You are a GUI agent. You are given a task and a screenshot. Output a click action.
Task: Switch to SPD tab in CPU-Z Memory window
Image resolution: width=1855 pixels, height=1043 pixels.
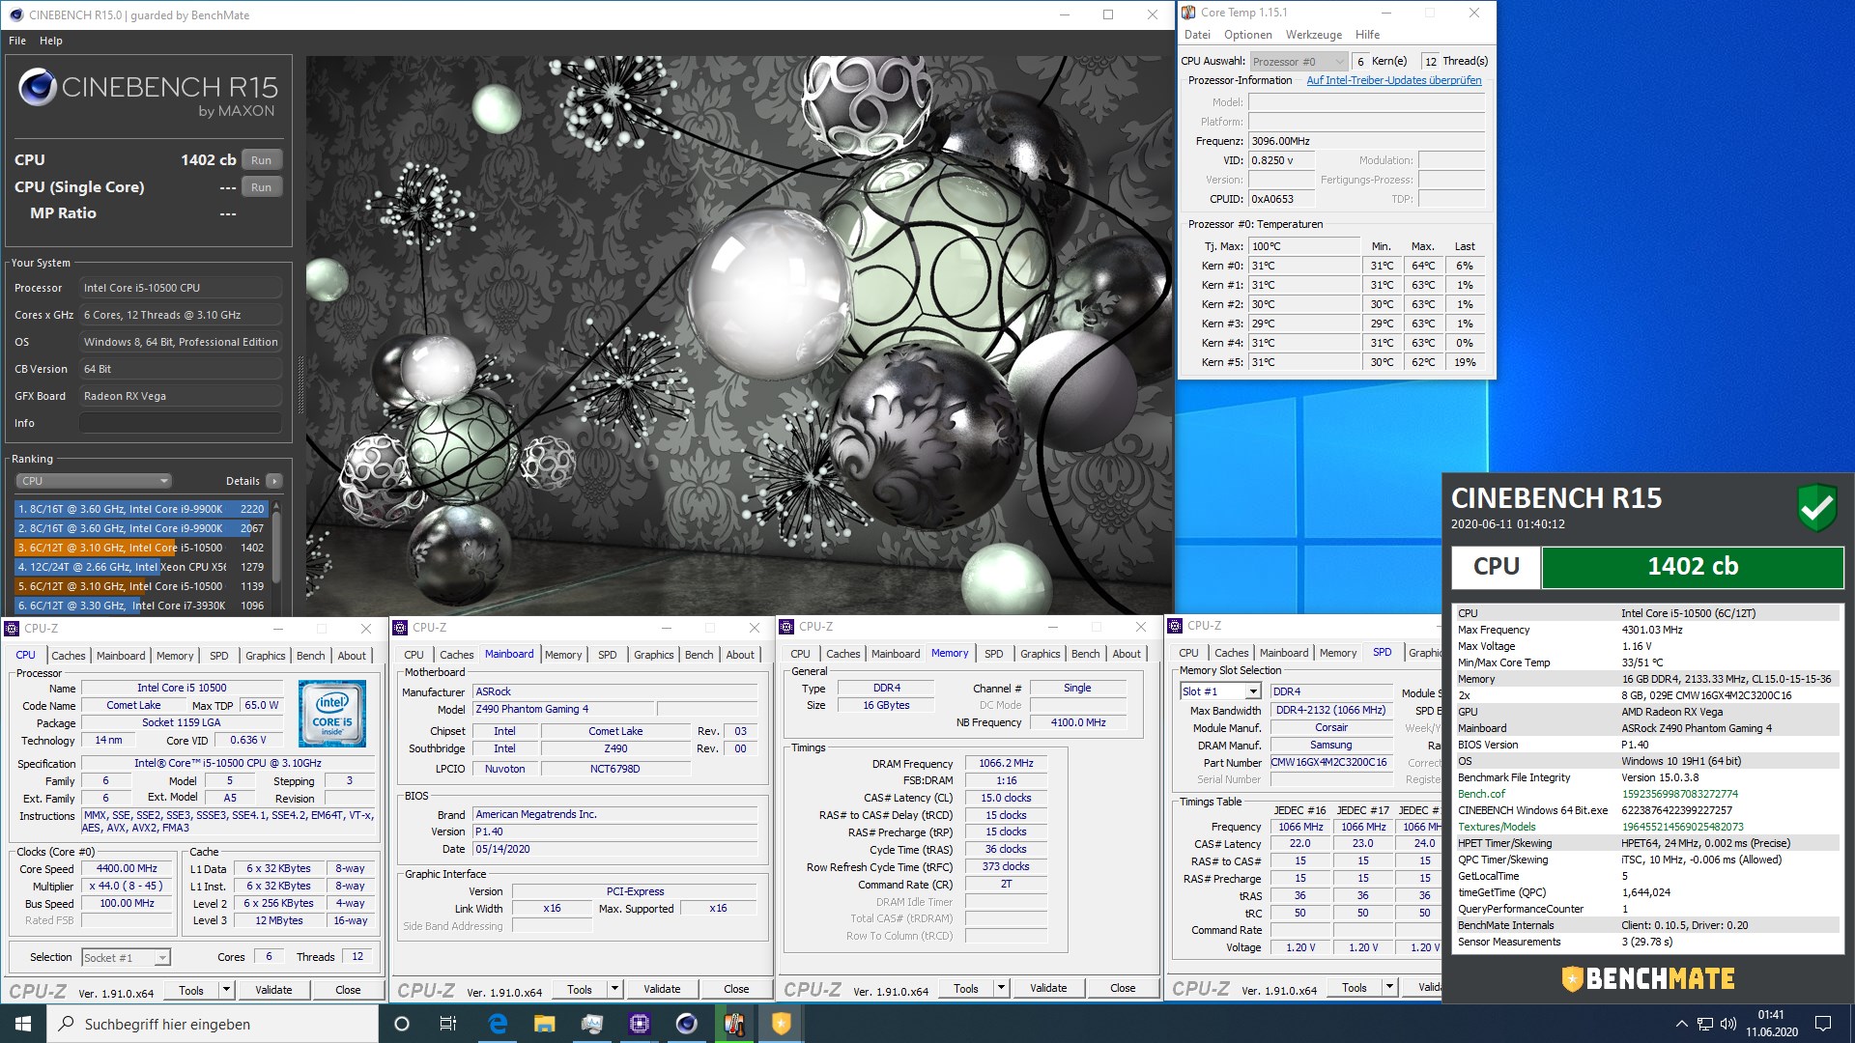(993, 654)
